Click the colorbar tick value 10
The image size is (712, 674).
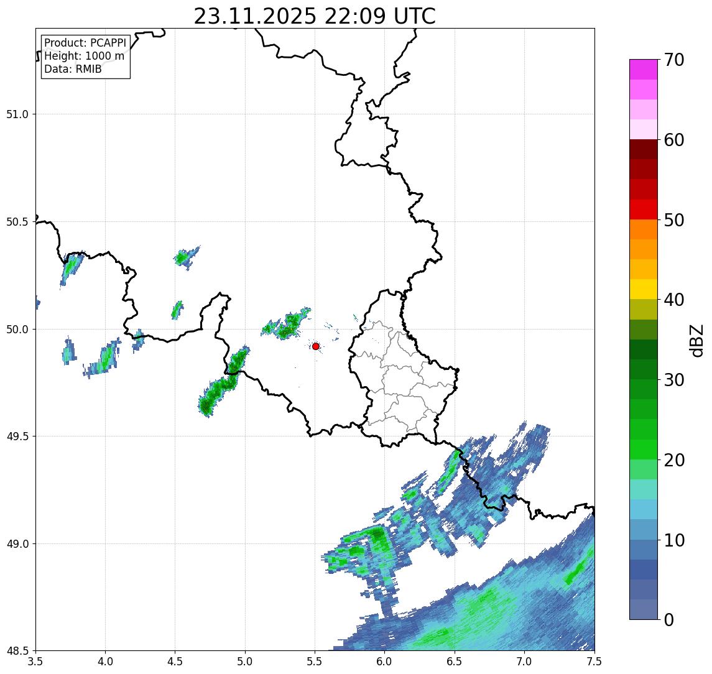(x=674, y=540)
